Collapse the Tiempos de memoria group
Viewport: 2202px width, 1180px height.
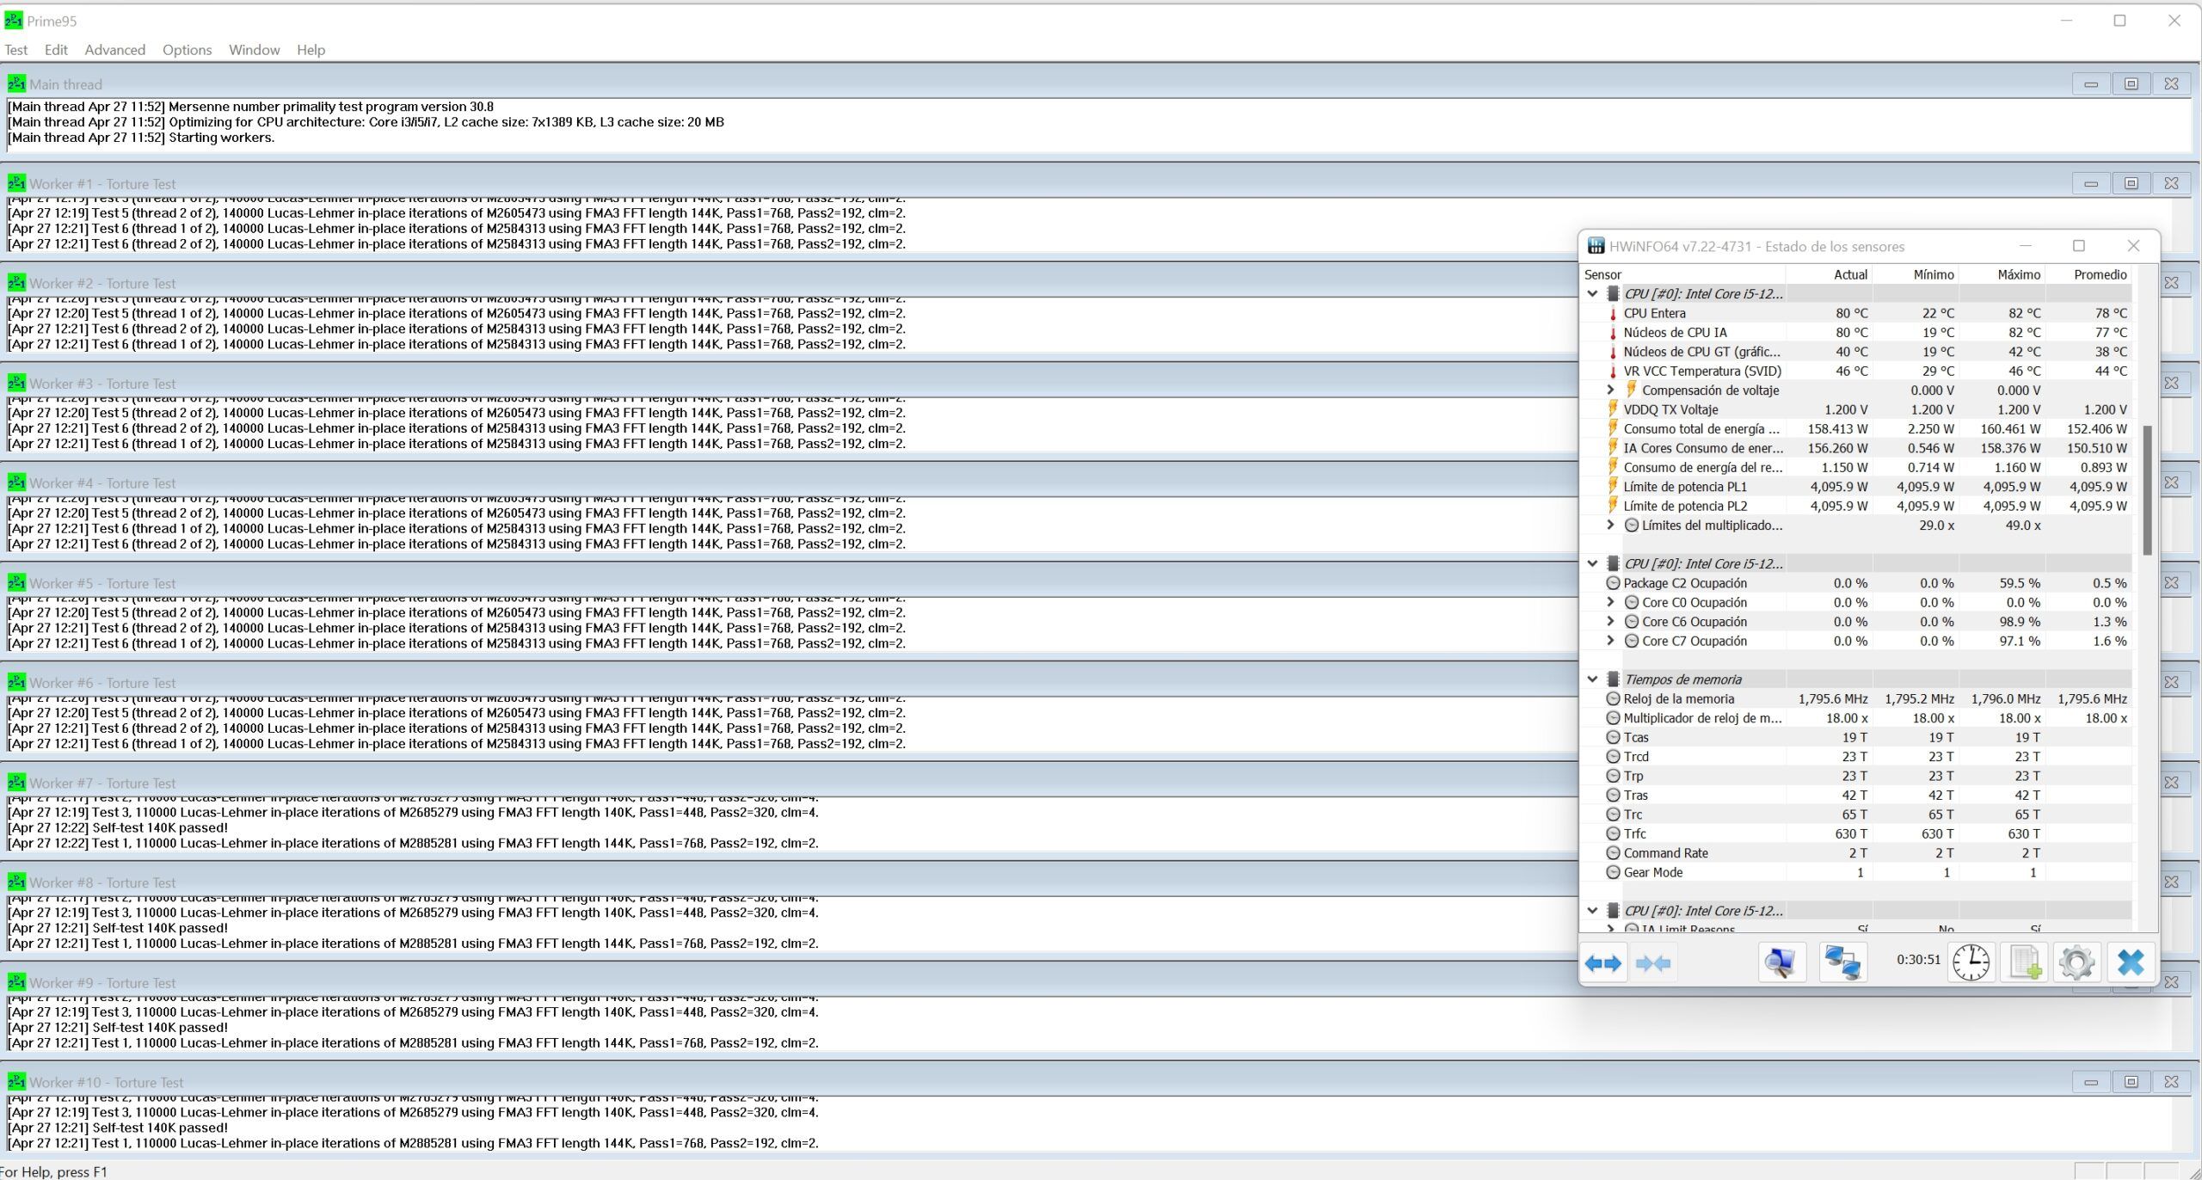click(x=1592, y=679)
